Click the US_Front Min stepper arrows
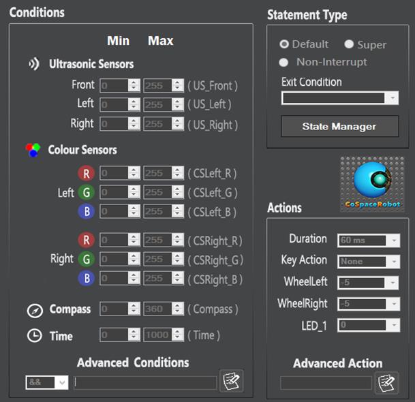 134,86
